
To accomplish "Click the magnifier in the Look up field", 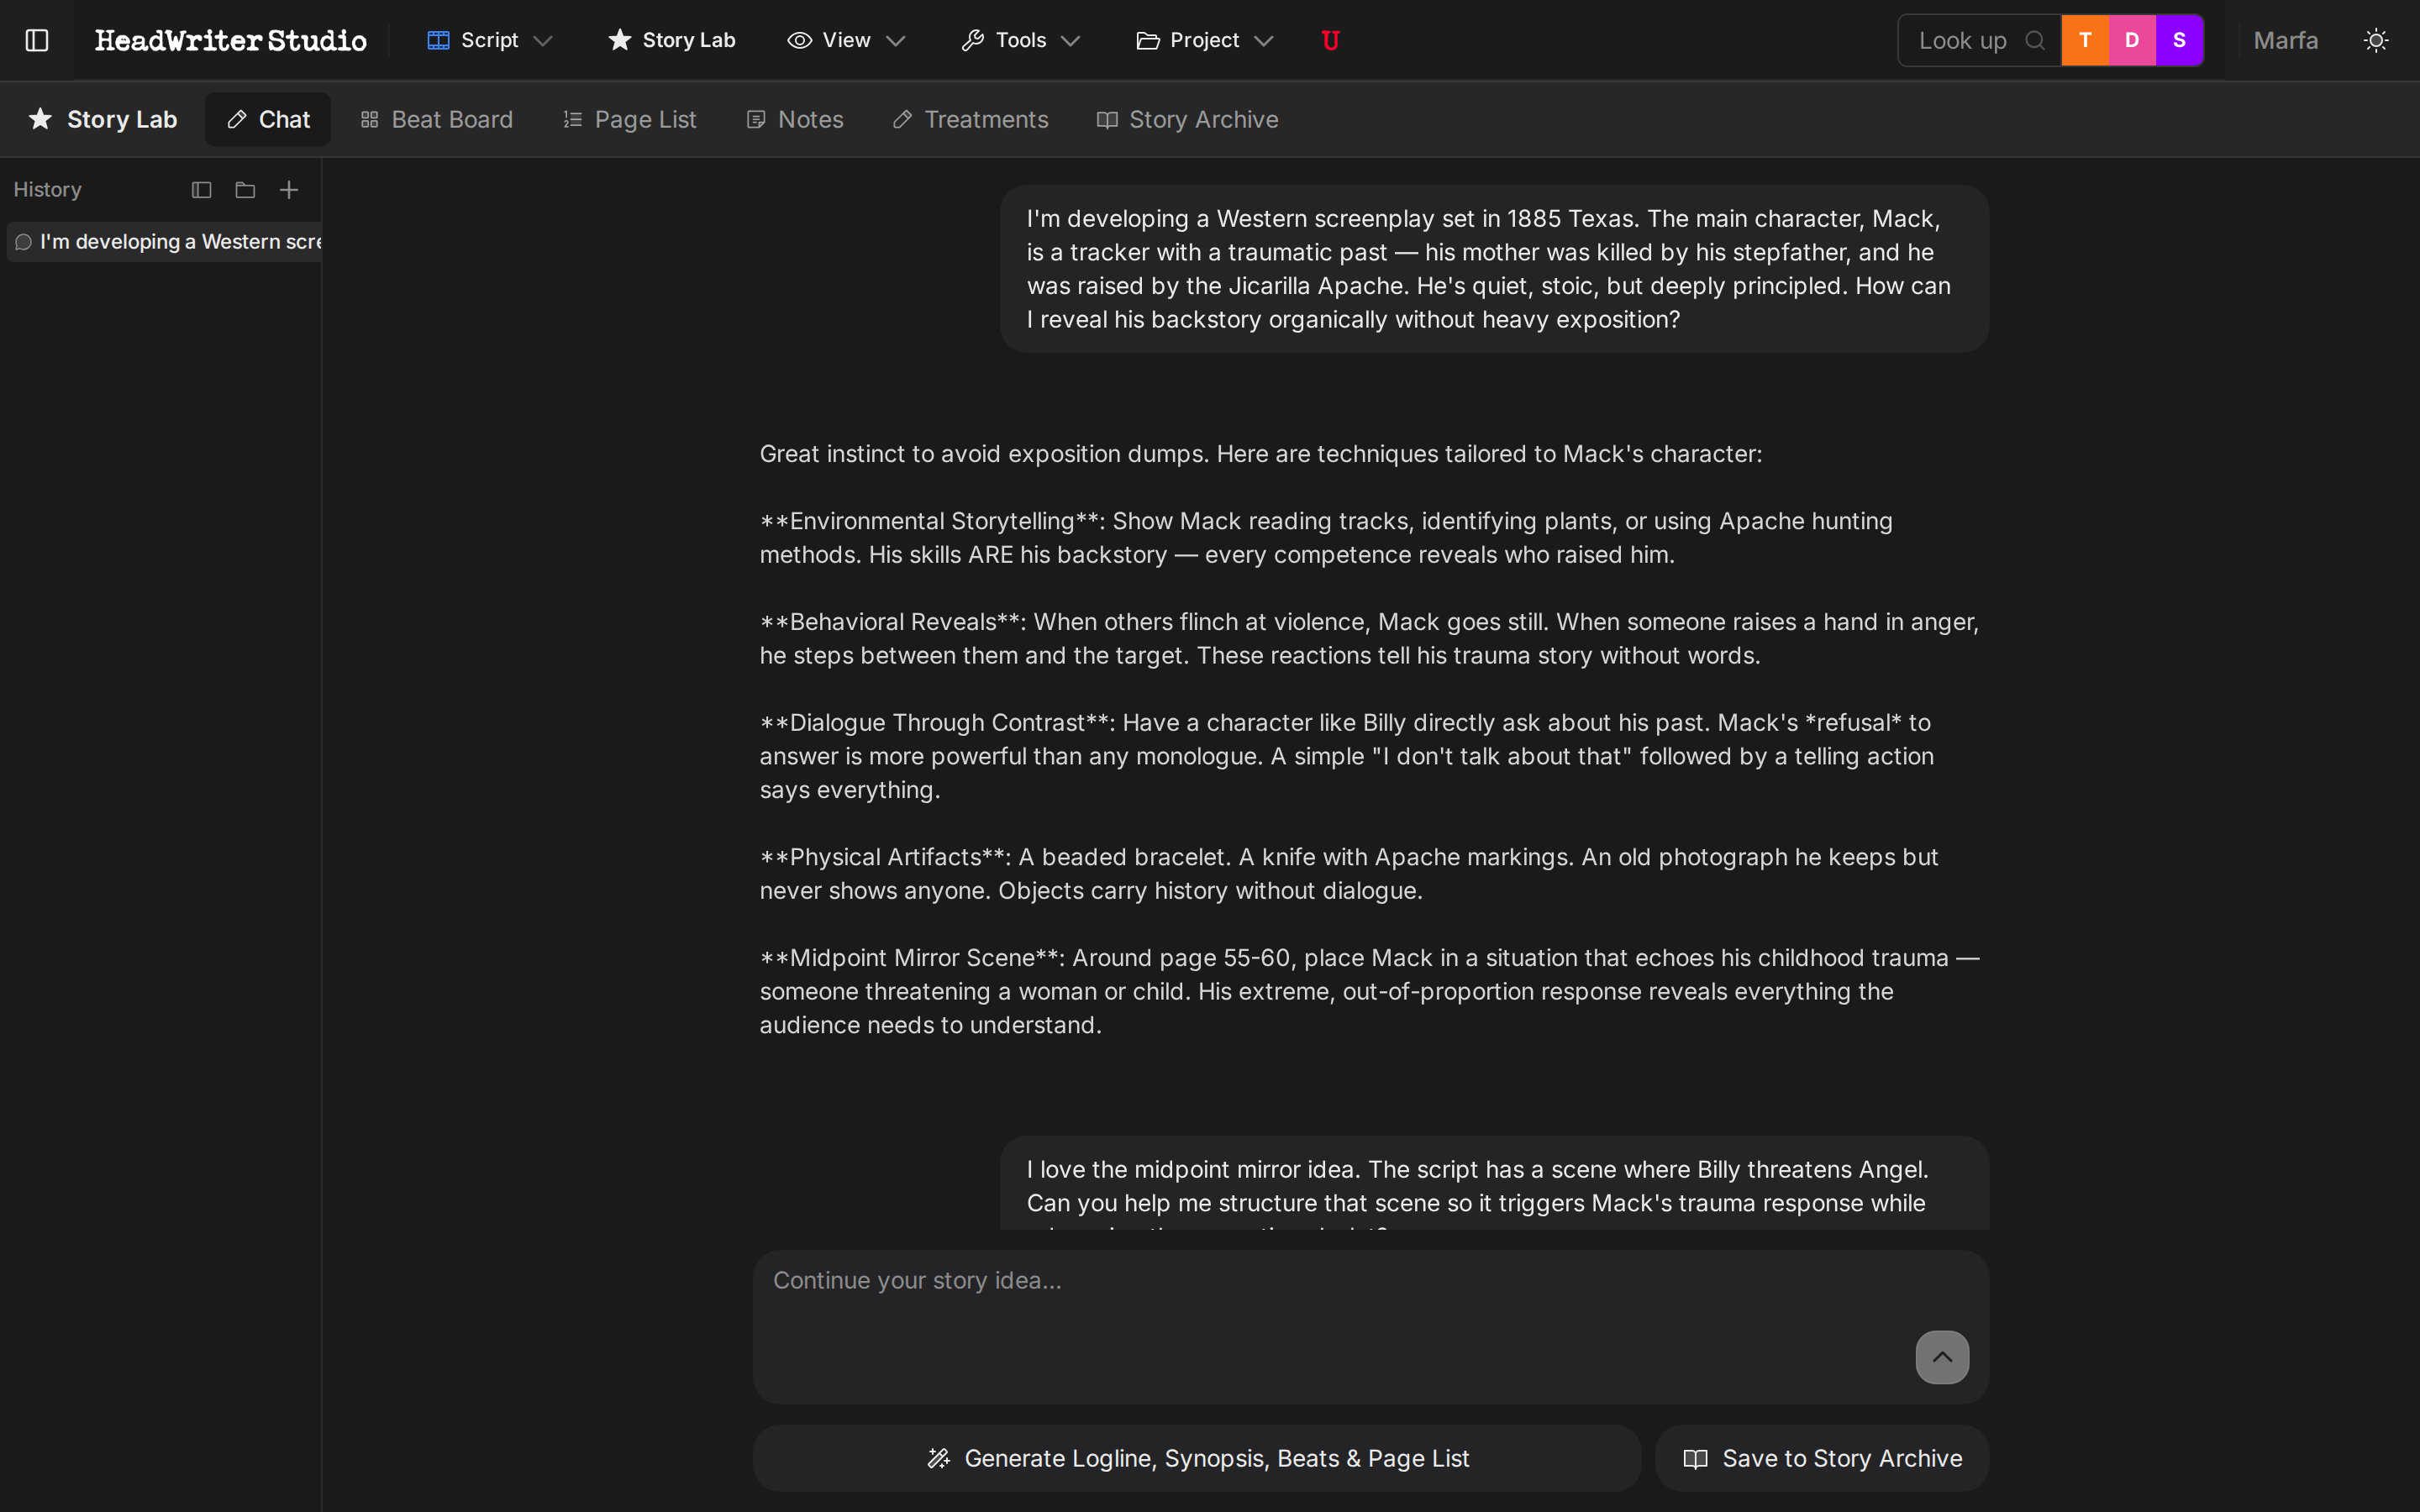I will [2036, 40].
